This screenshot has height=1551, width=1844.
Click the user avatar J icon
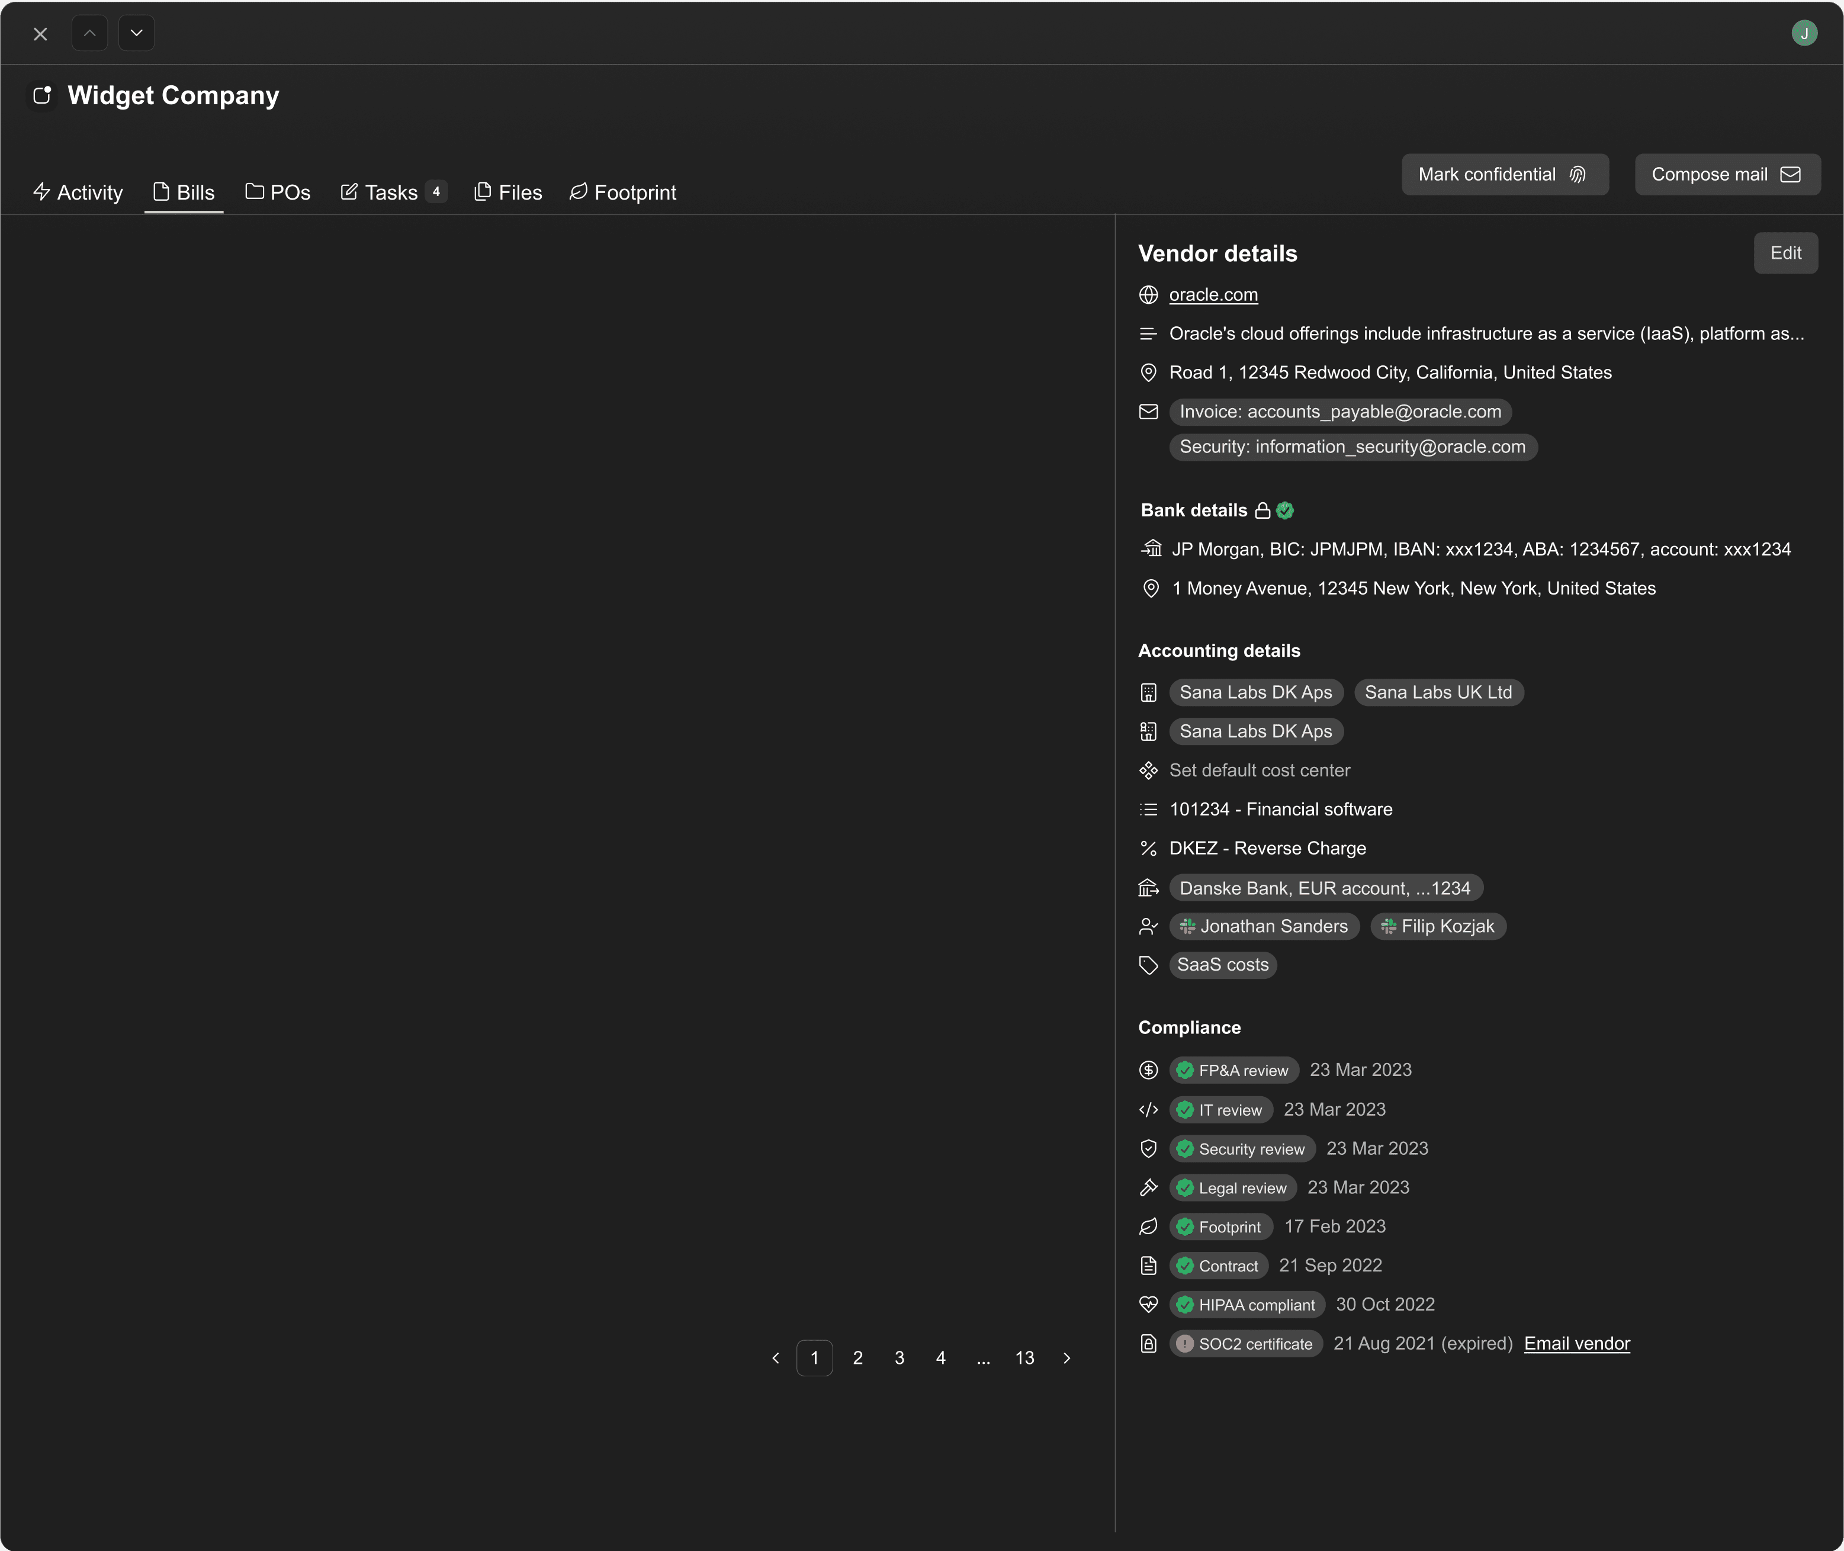pyautogui.click(x=1804, y=33)
